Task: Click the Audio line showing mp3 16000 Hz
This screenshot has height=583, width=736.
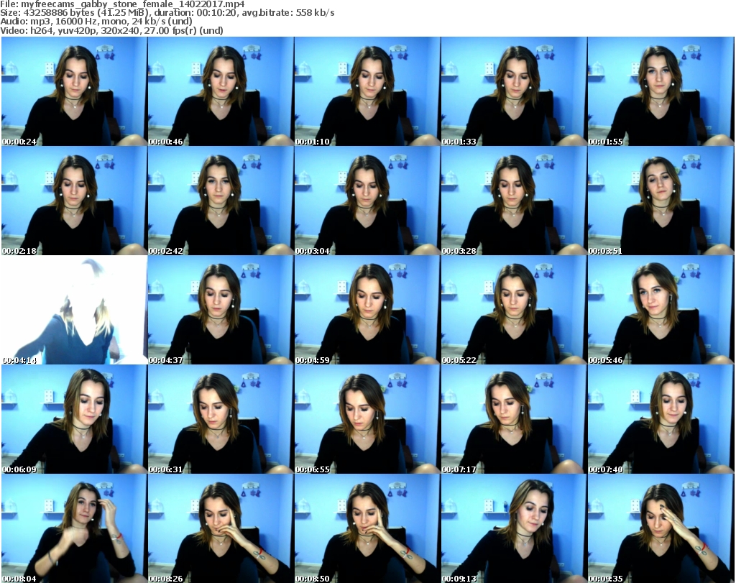Action: pyautogui.click(x=96, y=22)
